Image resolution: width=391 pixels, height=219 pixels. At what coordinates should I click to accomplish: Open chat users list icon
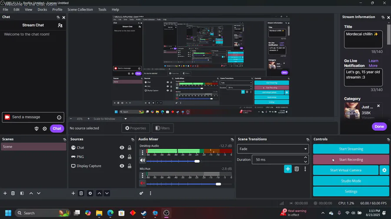(x=60, y=25)
